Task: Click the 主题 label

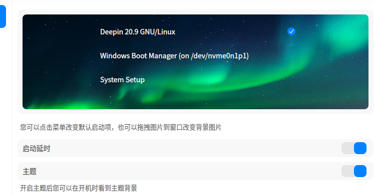Action: coord(30,172)
